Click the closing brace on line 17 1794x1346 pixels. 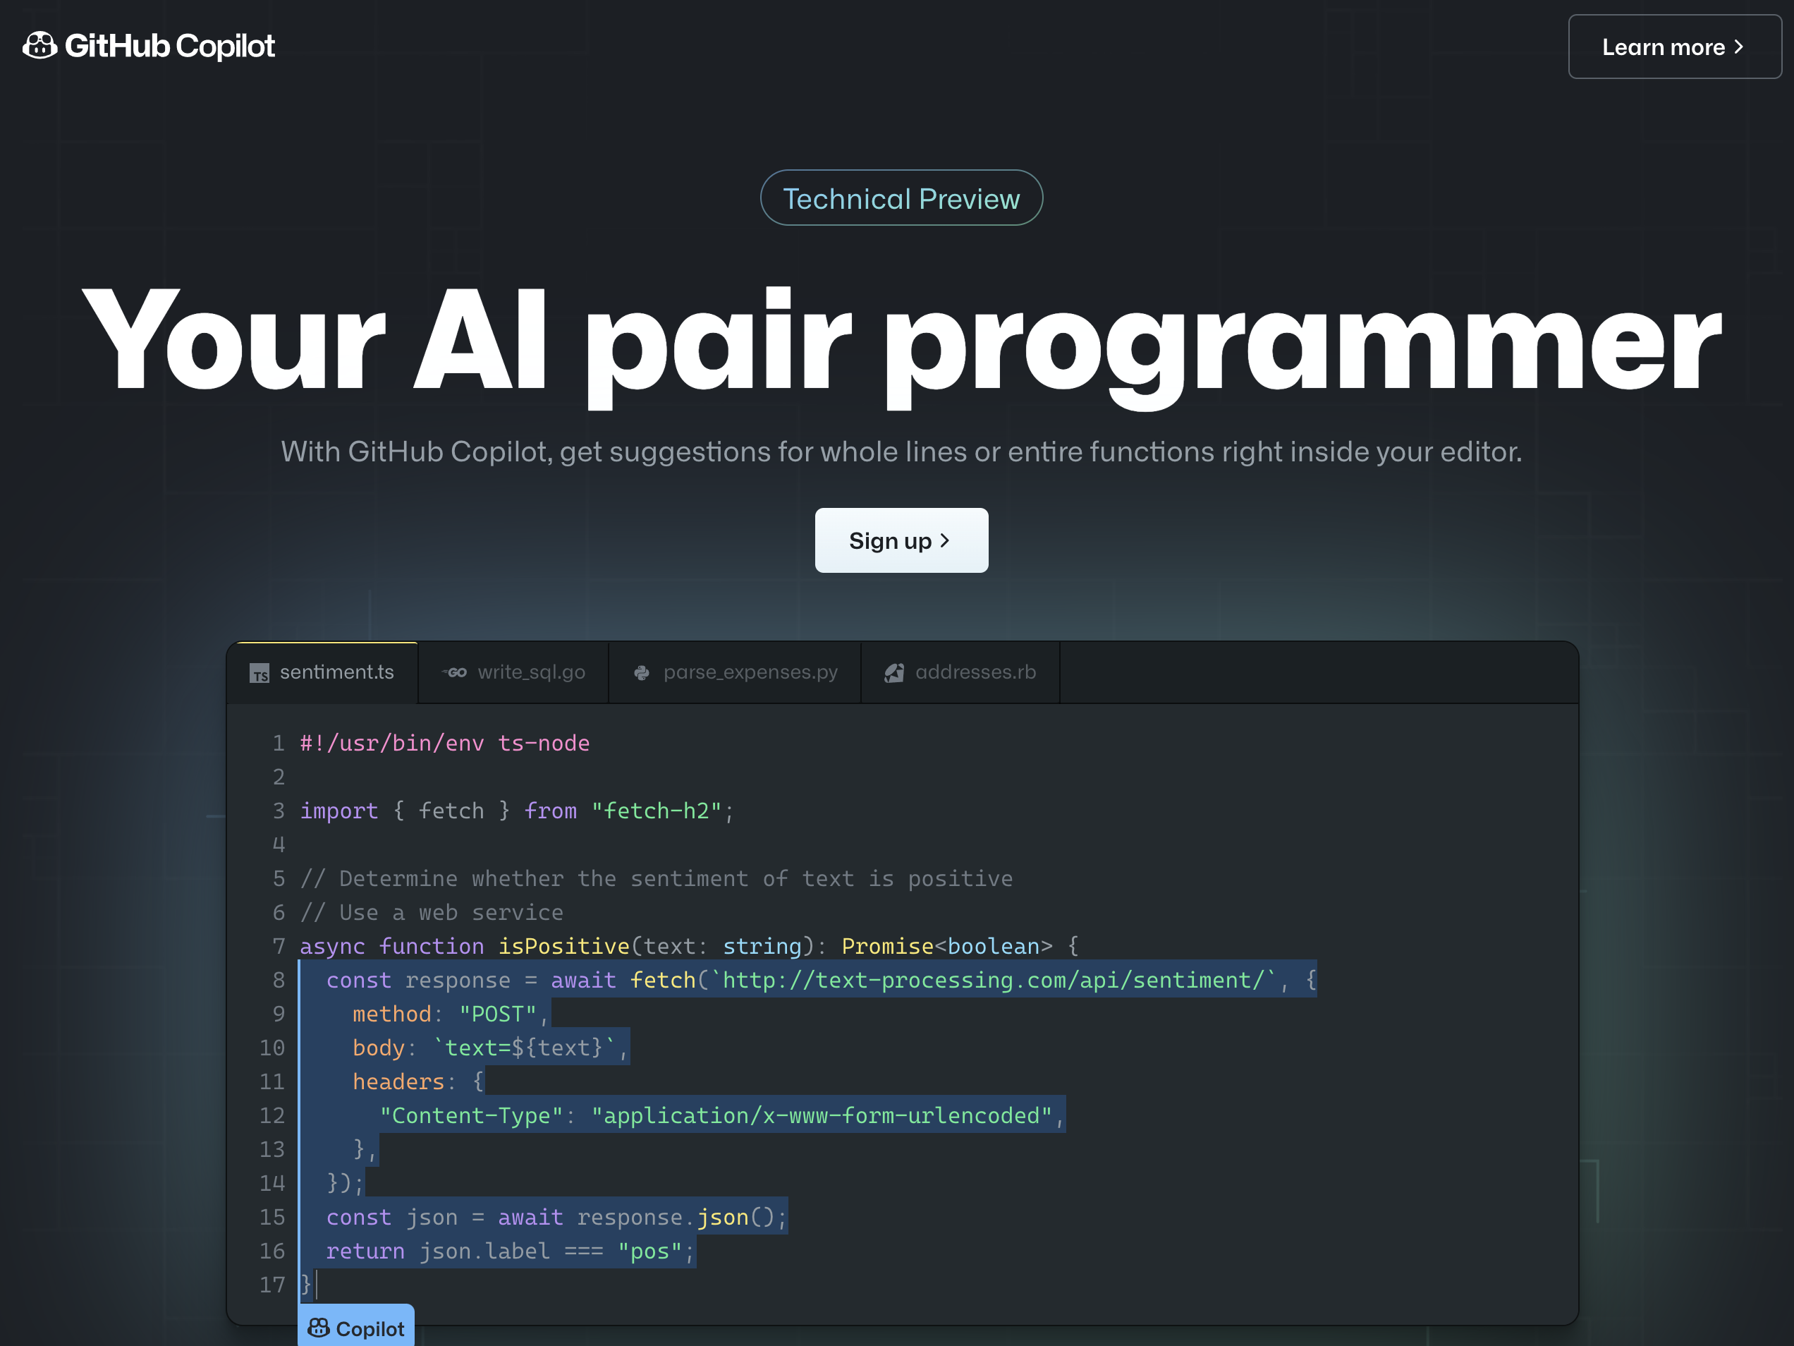tap(306, 1285)
